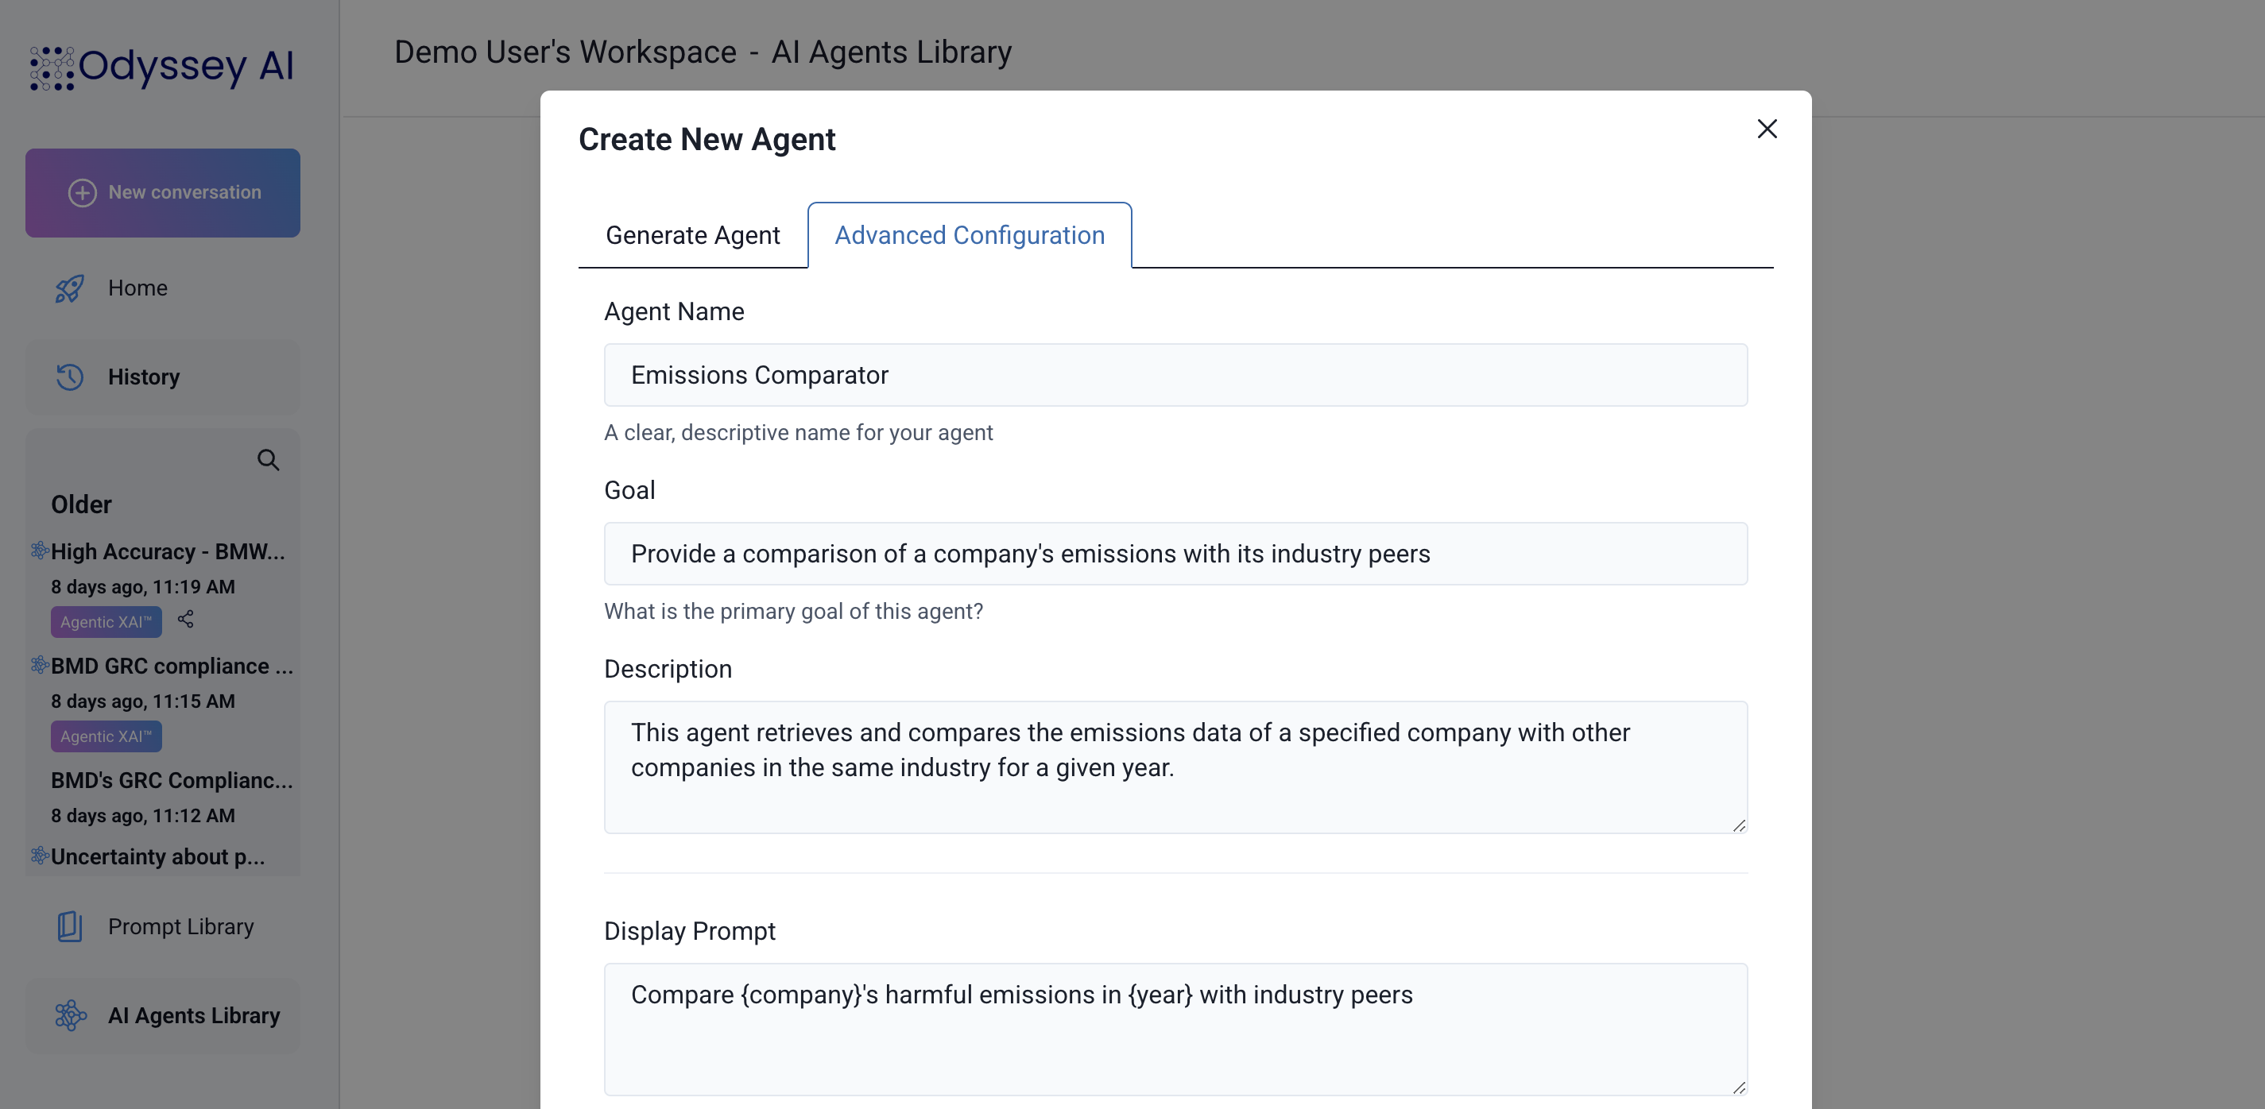Click the Agent Name label

[673, 312]
